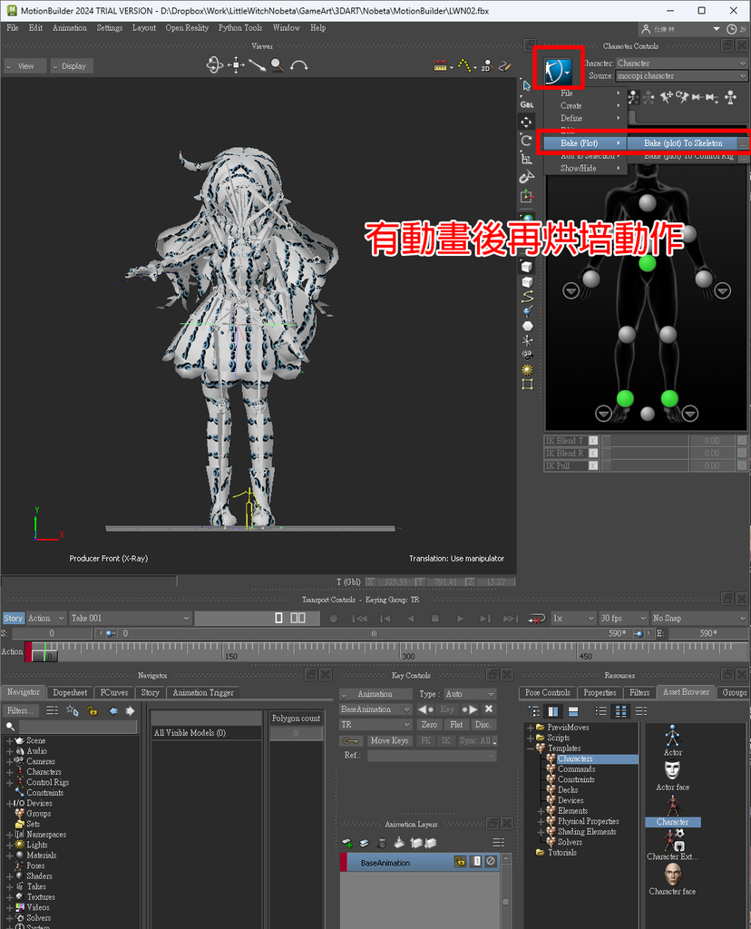Screen dimensions: 751x929
Task: Click the sun light icon in viewer toolbar
Action: (527, 370)
